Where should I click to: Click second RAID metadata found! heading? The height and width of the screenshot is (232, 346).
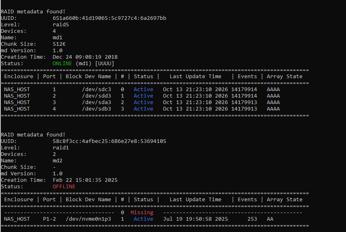[x=33, y=134]
